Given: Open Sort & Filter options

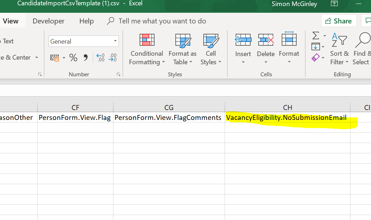Looking at the screenshot, I should [339, 50].
